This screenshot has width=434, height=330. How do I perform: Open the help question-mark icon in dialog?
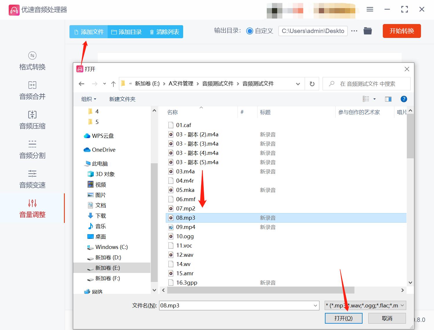[x=404, y=99]
